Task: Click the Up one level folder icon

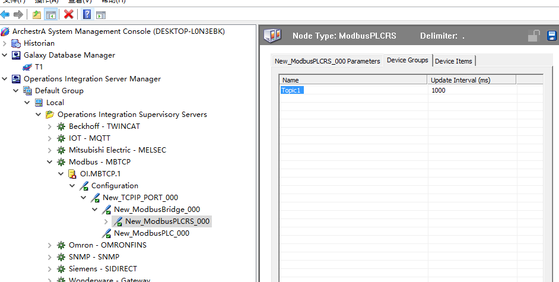Action: pos(37,14)
